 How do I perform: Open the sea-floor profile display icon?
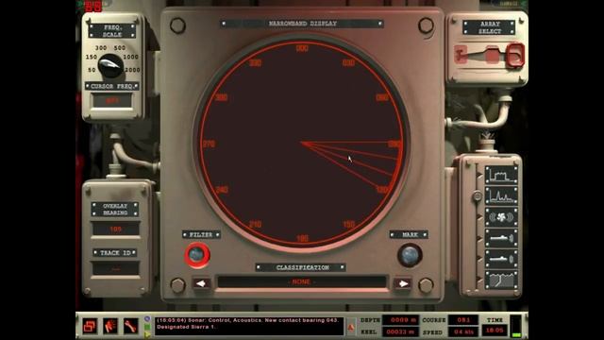(x=501, y=280)
